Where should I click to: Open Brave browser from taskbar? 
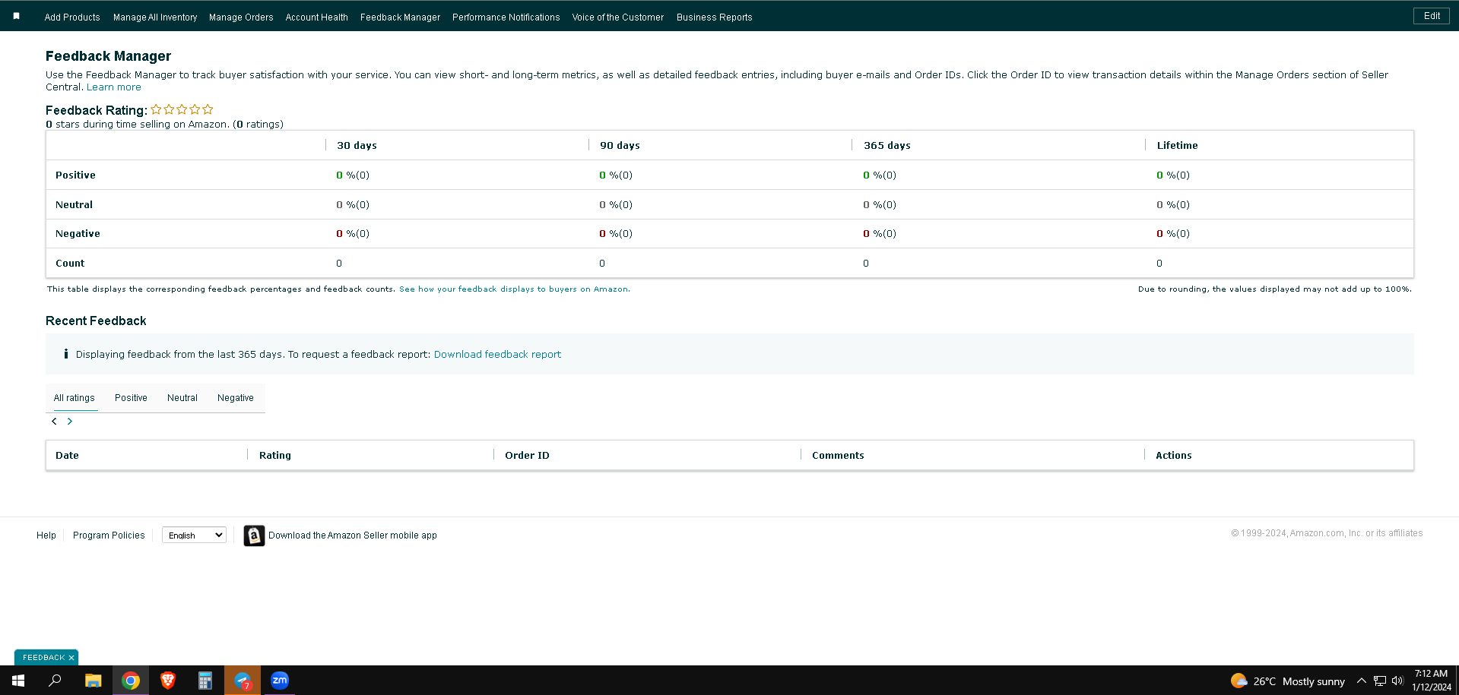[168, 681]
